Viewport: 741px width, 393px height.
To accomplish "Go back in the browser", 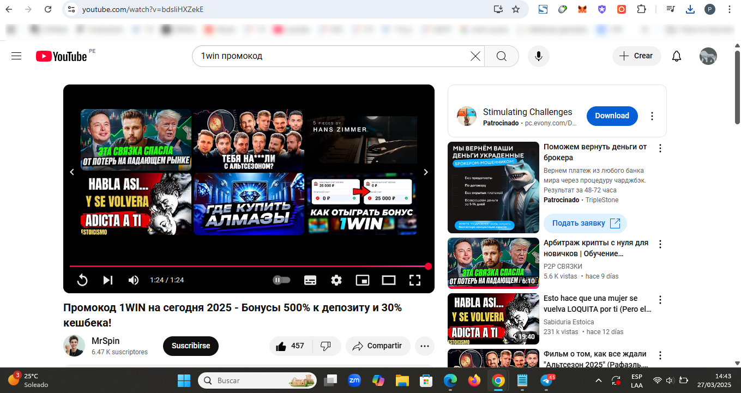I will 9,9.
